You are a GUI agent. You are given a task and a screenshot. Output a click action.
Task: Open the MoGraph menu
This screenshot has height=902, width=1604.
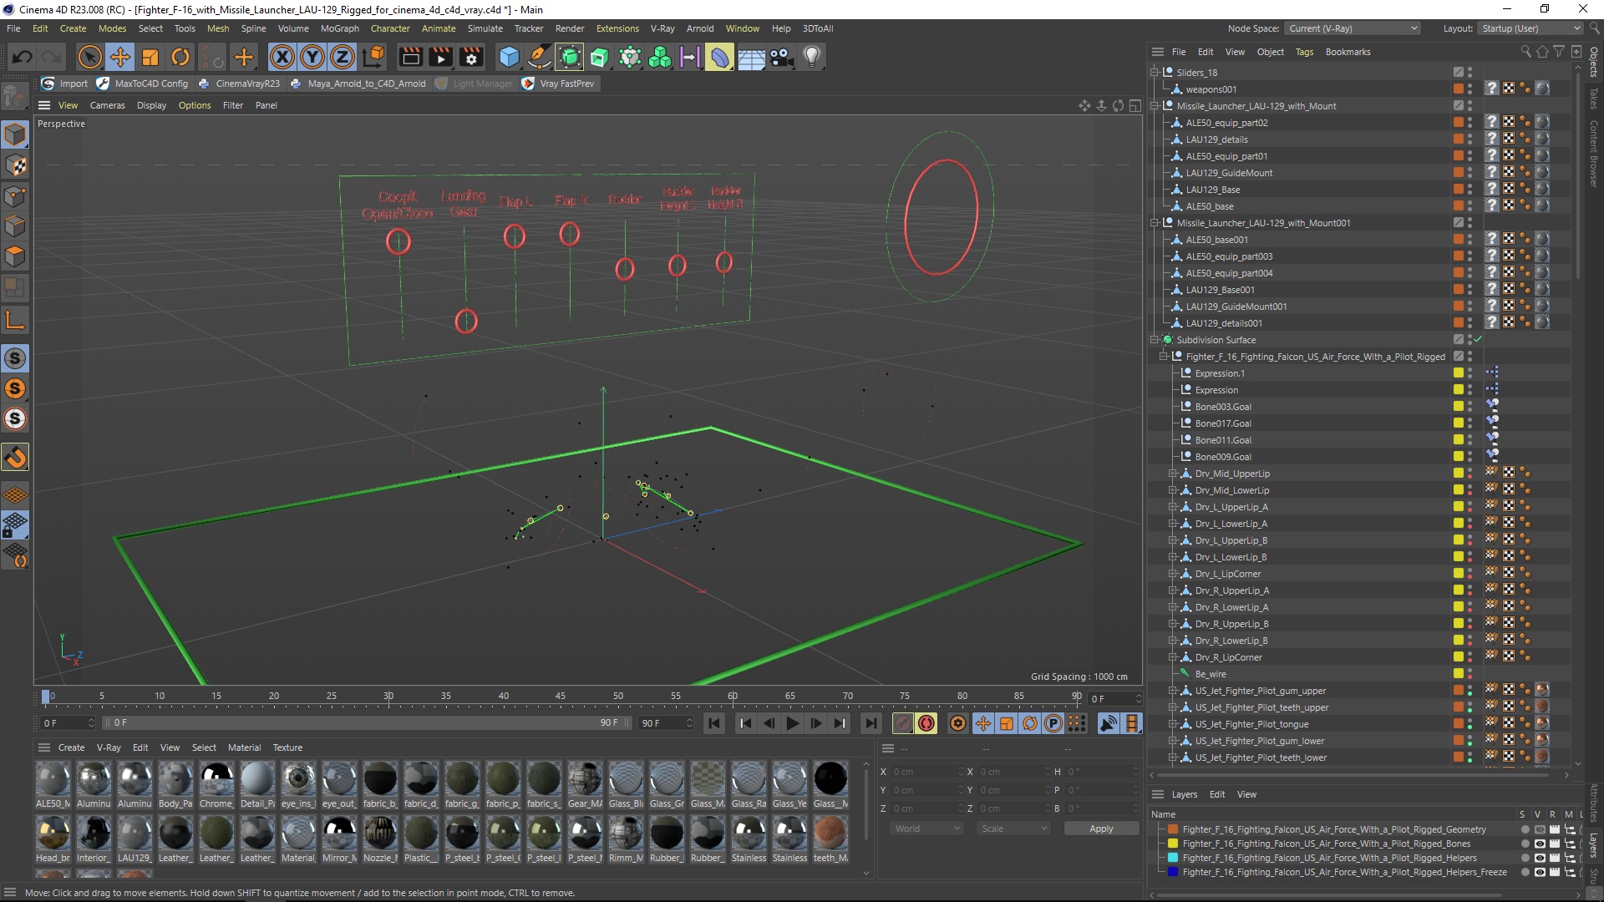[339, 28]
